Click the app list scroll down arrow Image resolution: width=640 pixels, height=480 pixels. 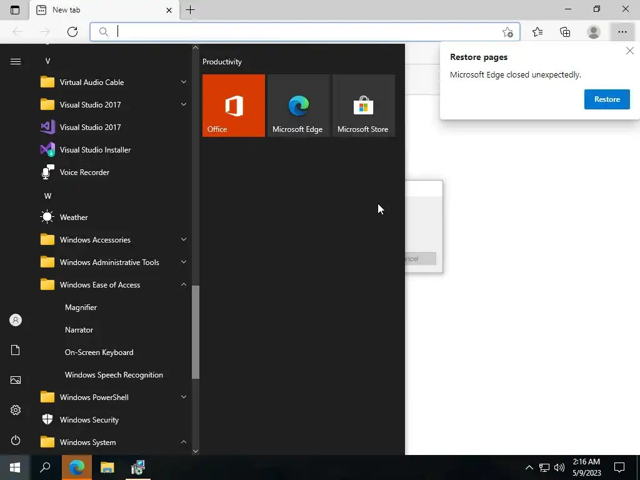point(196,451)
